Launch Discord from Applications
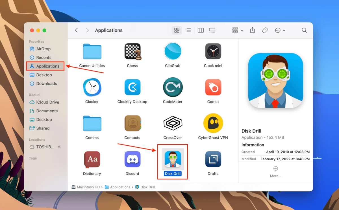This screenshot has height=210, width=339. pos(132,159)
